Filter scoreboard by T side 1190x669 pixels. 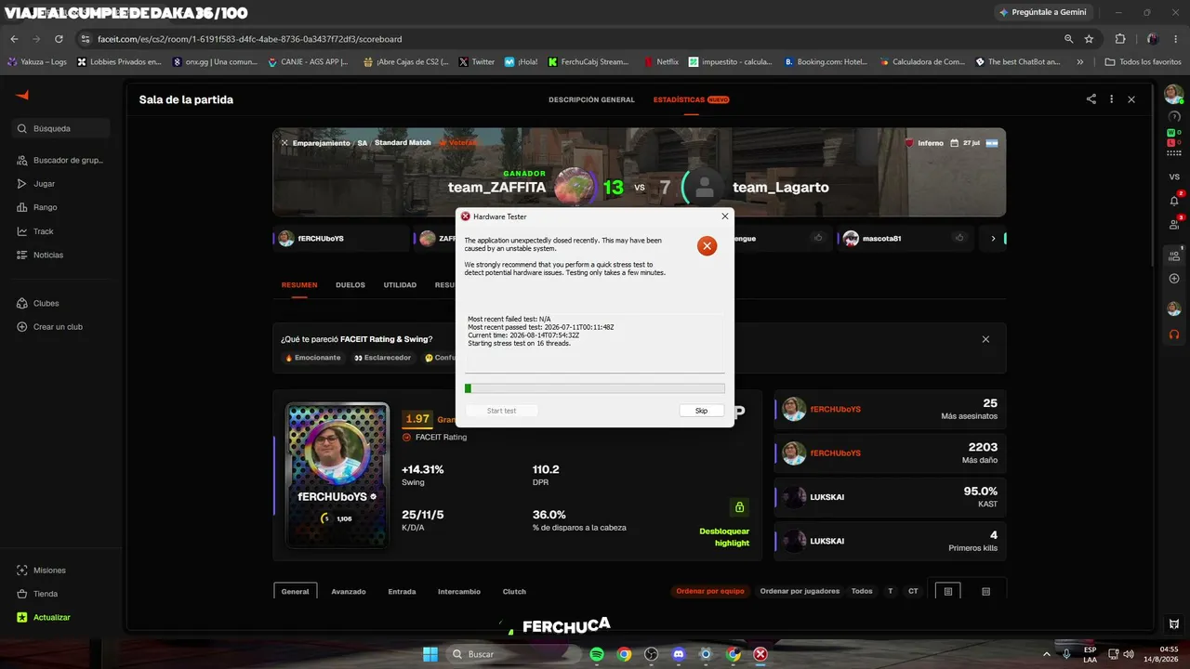point(890,591)
